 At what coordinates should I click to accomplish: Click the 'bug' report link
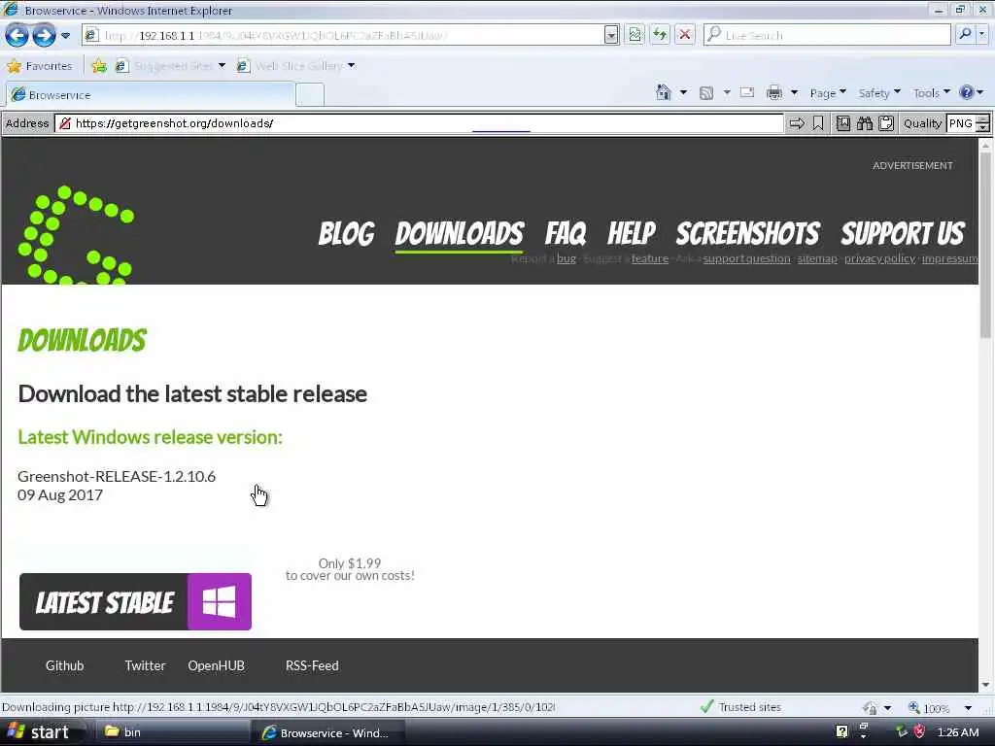566,258
